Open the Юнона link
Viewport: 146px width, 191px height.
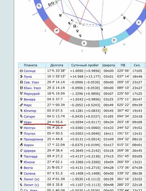click(x=29, y=162)
